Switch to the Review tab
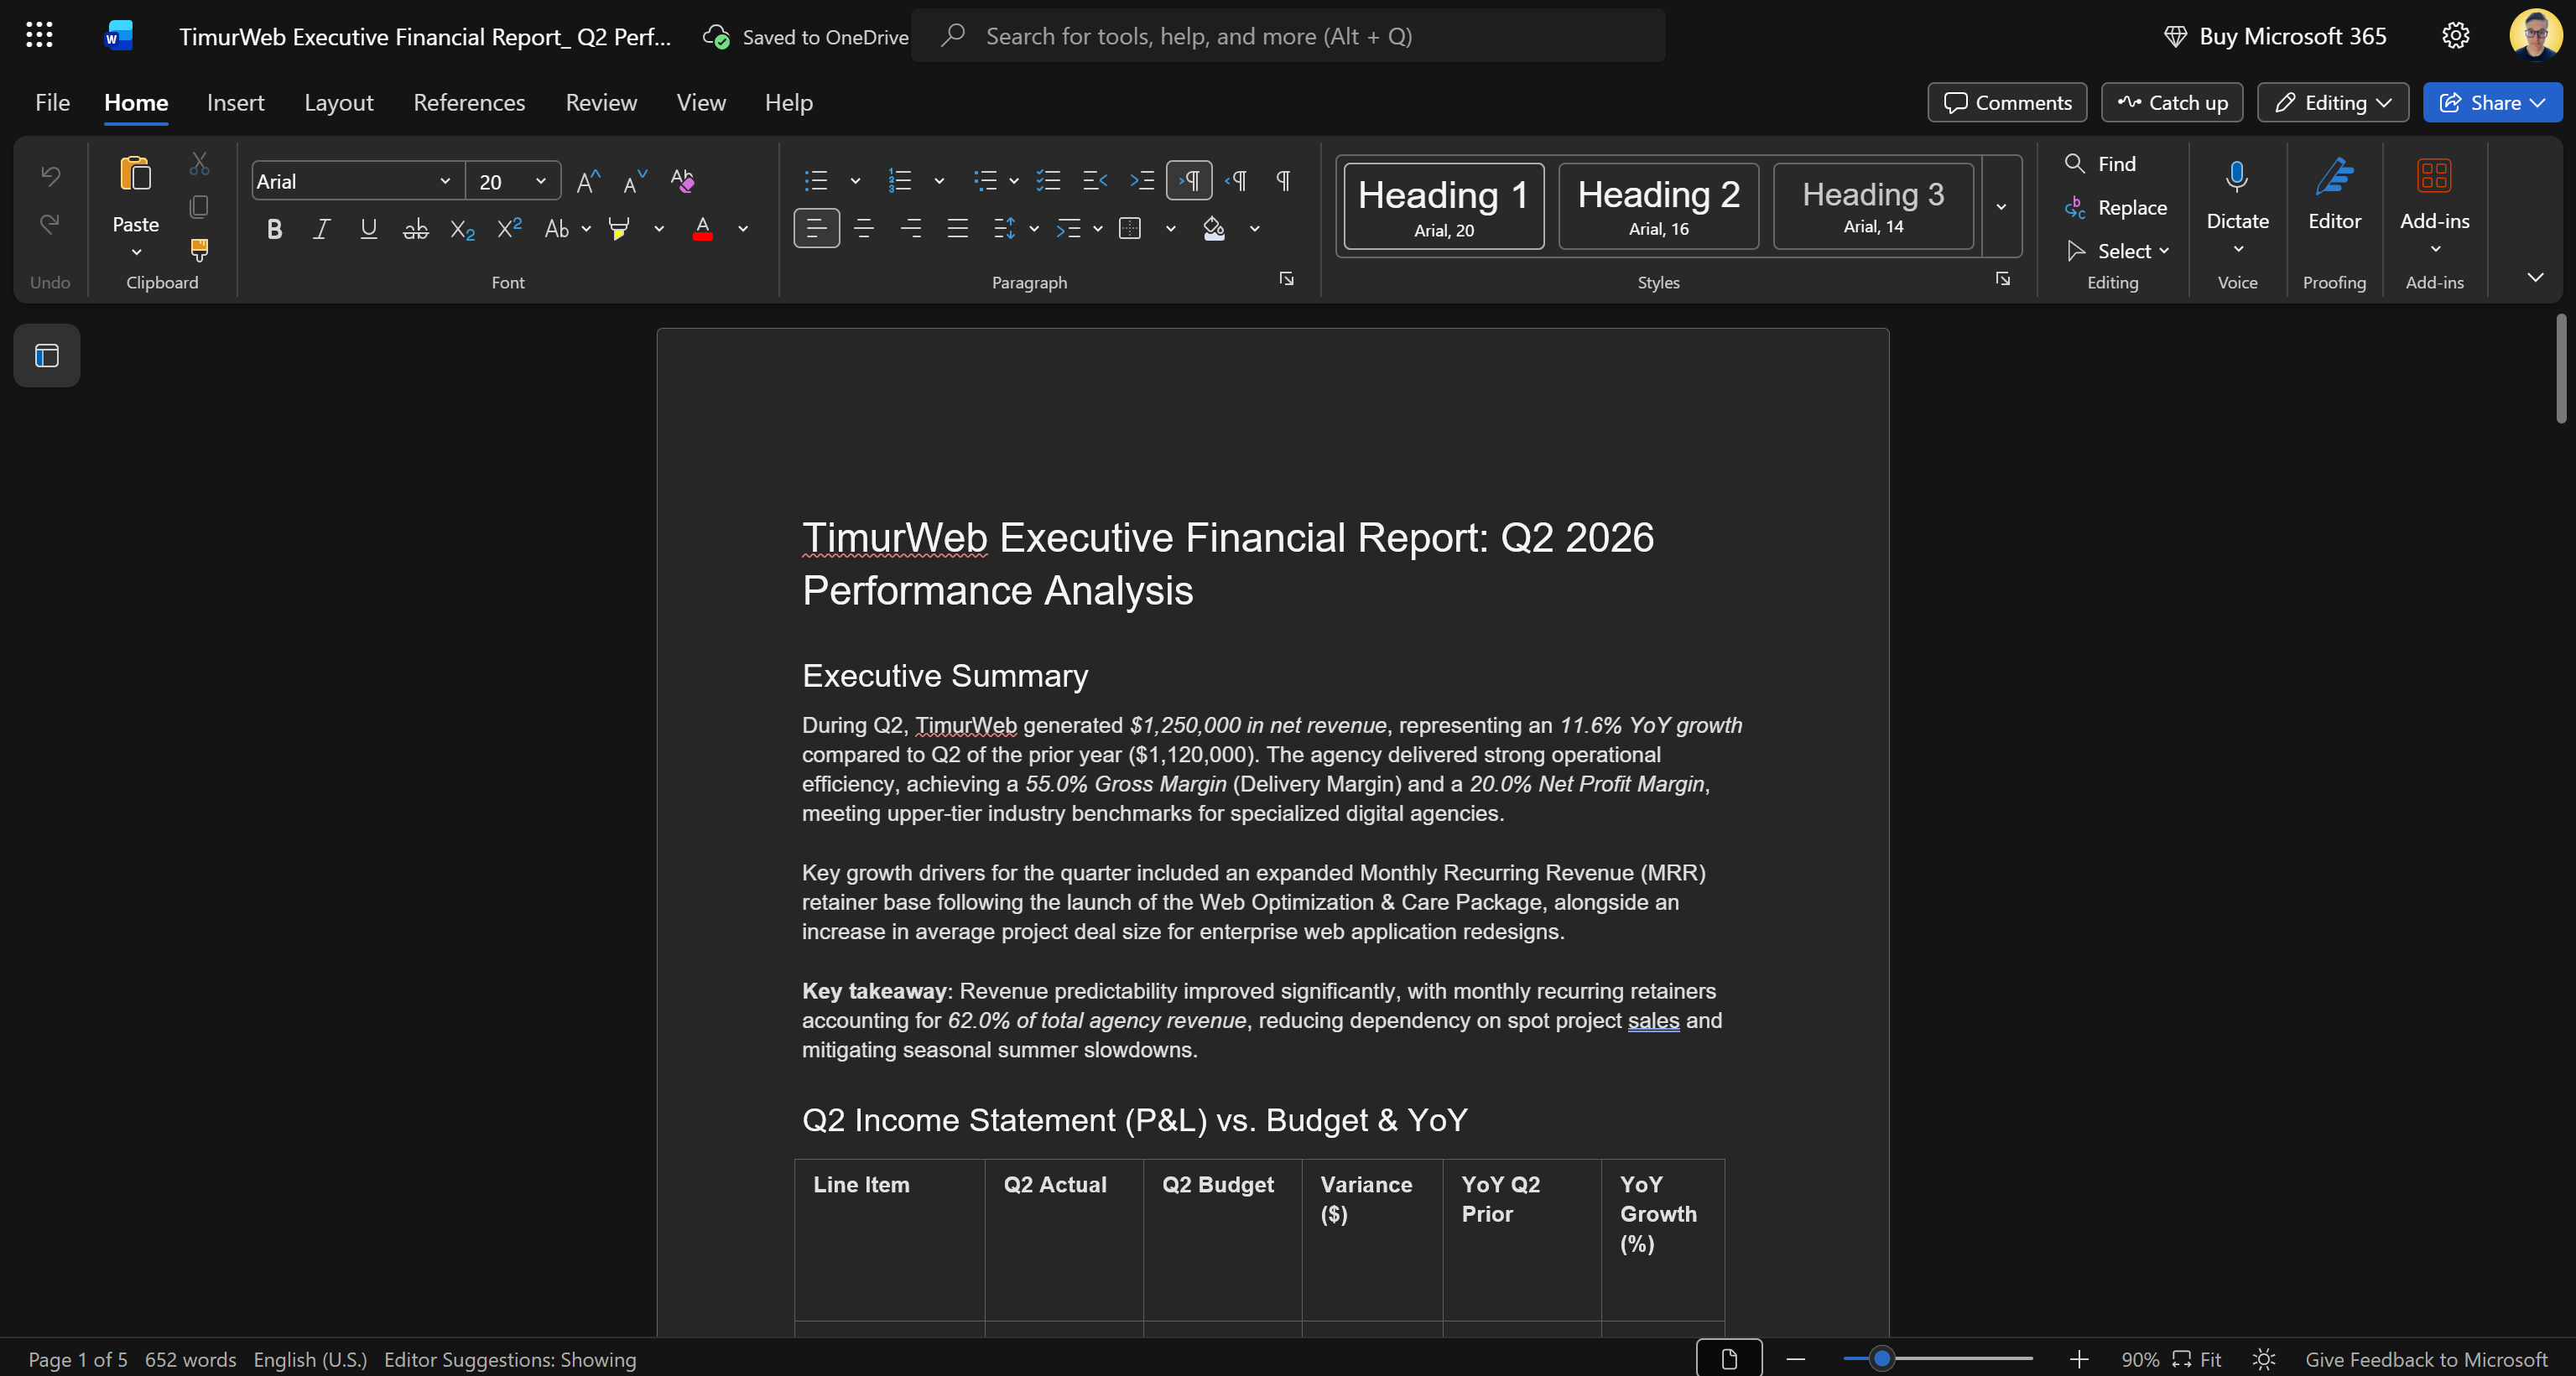Screen dimensions: 2576x1376 [x=601, y=103]
